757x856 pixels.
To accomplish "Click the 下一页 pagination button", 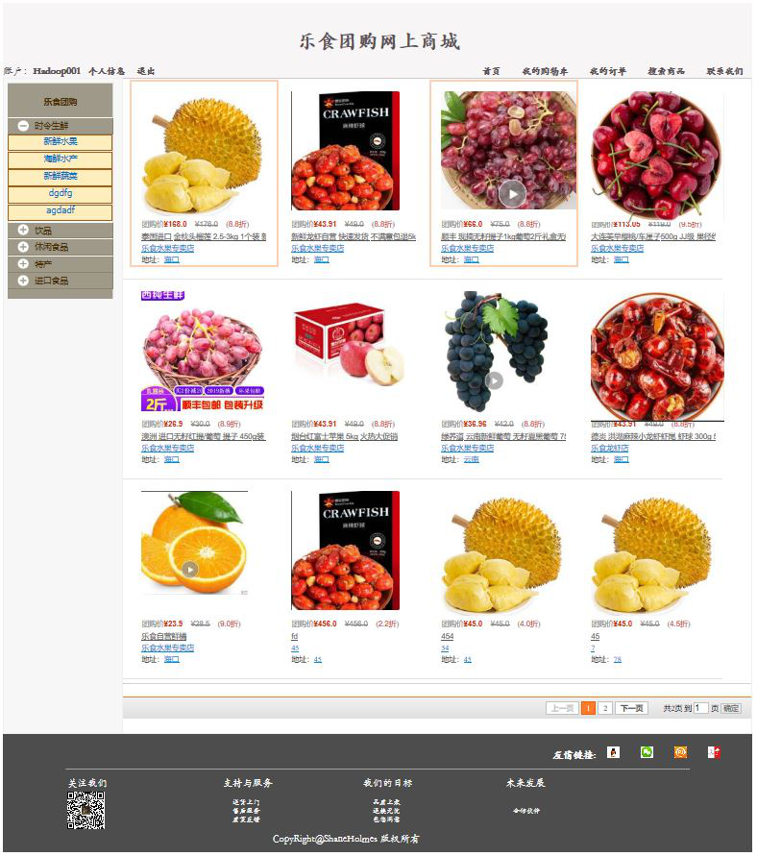I will coord(631,708).
